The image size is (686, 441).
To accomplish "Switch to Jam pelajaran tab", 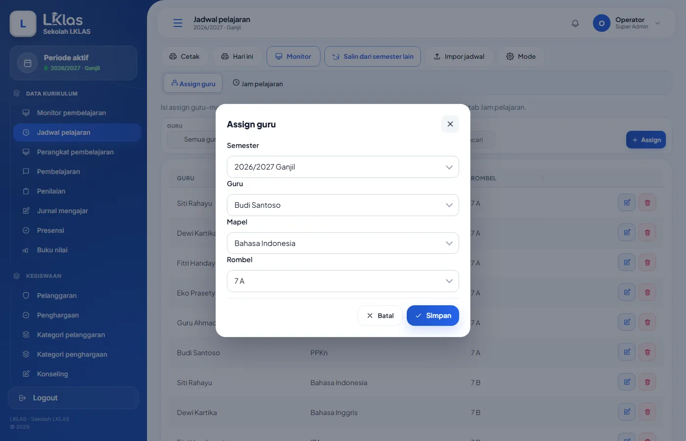I will [258, 83].
